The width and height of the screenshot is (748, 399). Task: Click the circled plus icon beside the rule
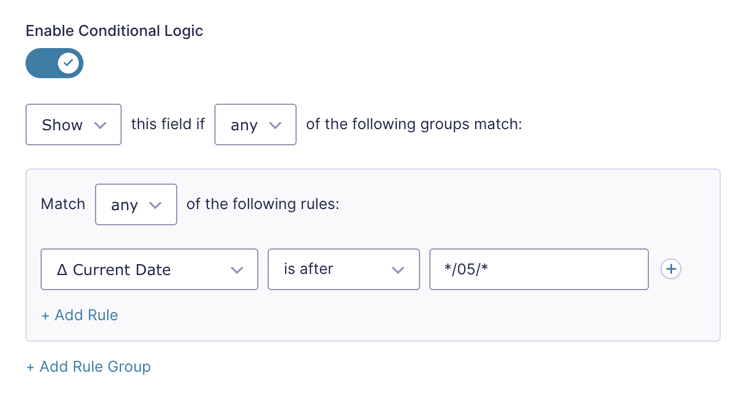pyautogui.click(x=671, y=269)
